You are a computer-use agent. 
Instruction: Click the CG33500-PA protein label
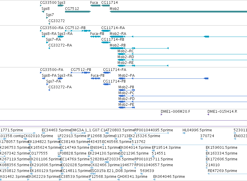[52, 70]
